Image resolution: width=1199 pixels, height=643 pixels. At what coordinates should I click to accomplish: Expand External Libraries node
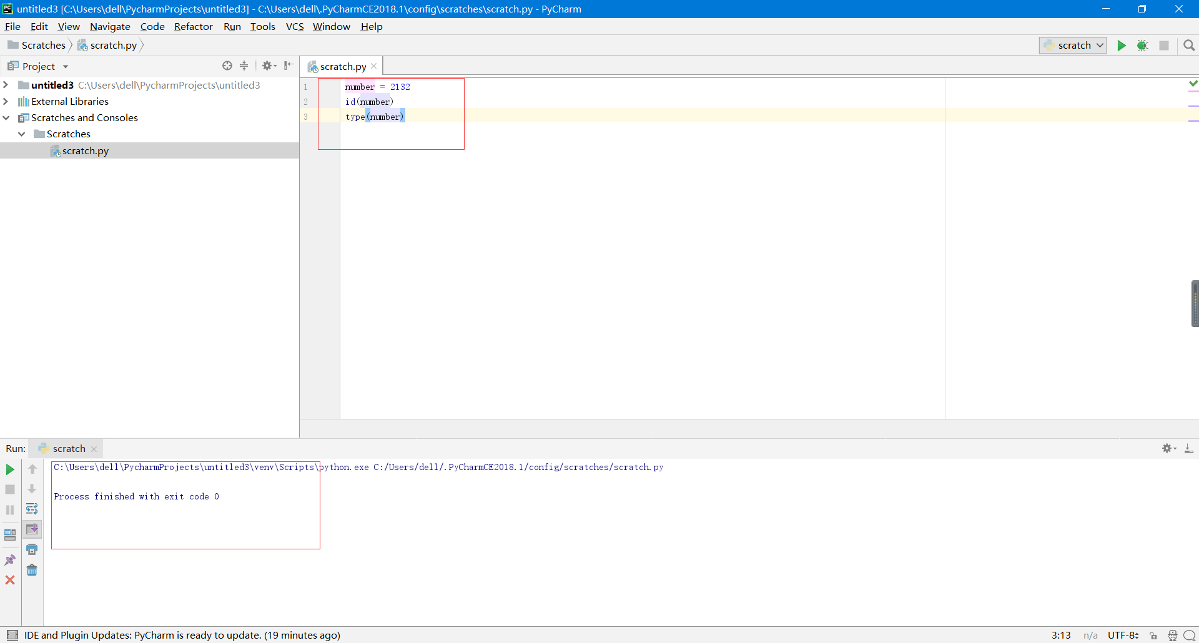click(x=6, y=101)
